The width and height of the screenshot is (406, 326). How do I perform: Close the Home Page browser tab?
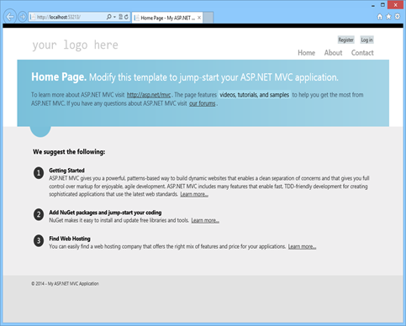199,18
